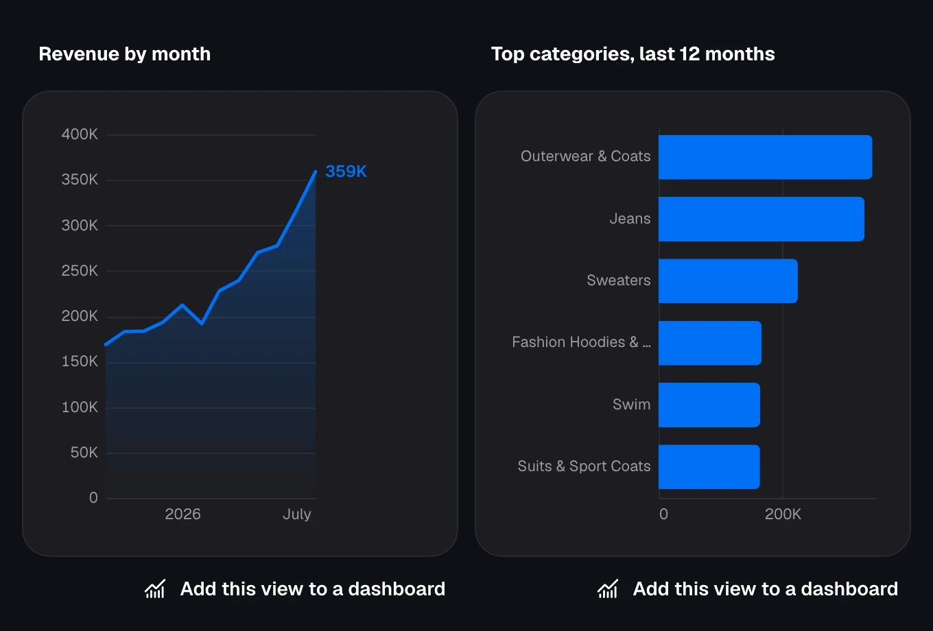The width and height of the screenshot is (933, 631).
Task: Click the "Swim" category label
Action: (631, 405)
